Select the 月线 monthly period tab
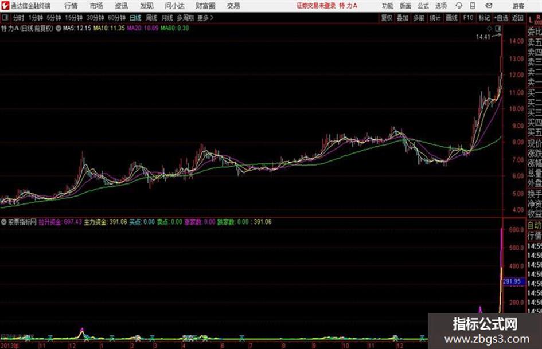542x349 pixels. click(x=167, y=18)
